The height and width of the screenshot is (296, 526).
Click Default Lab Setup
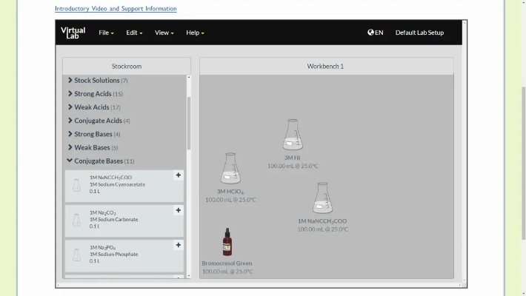click(x=419, y=33)
